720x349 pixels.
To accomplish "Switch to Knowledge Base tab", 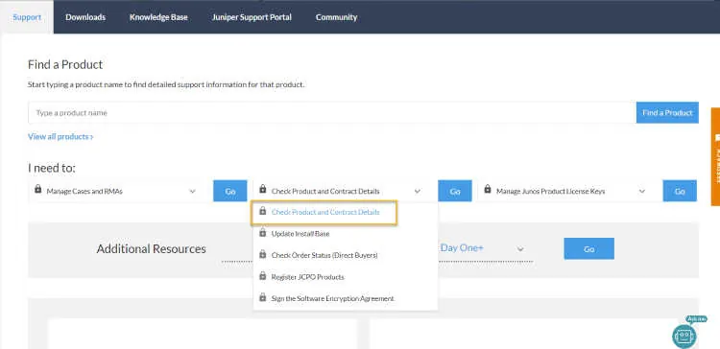I will (x=158, y=17).
